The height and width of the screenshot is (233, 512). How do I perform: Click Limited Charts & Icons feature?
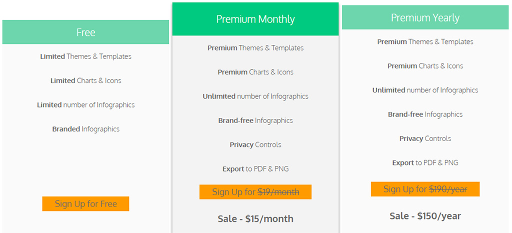click(85, 80)
